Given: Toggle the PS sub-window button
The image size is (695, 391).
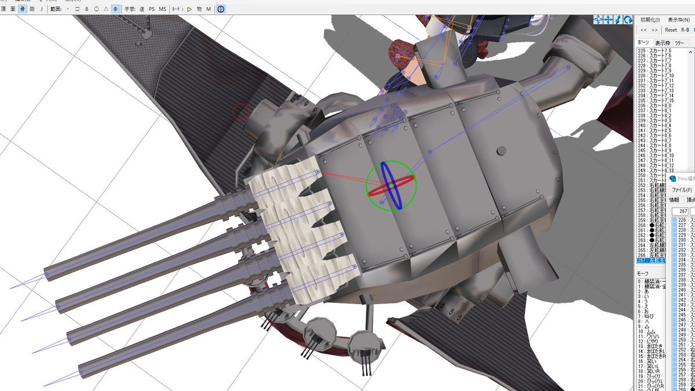Looking at the screenshot, I should point(152,9).
